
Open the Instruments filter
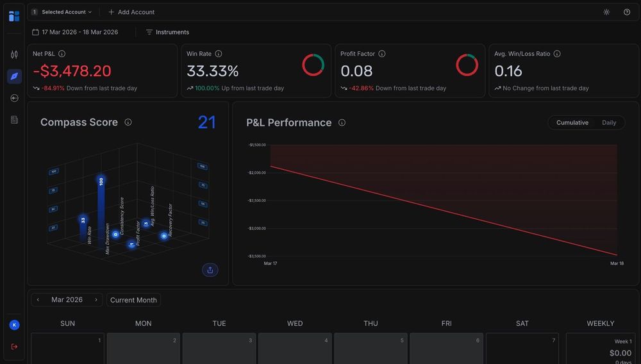[x=167, y=32]
